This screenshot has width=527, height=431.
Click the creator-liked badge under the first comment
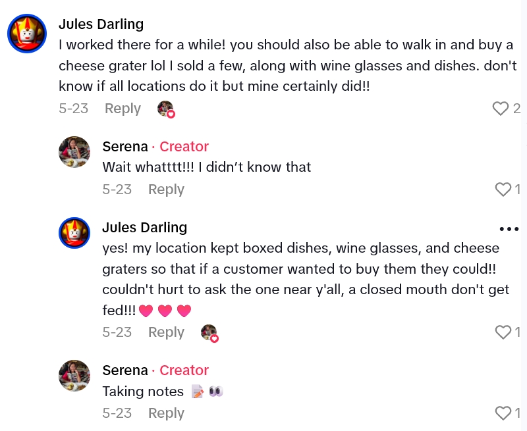(165, 109)
